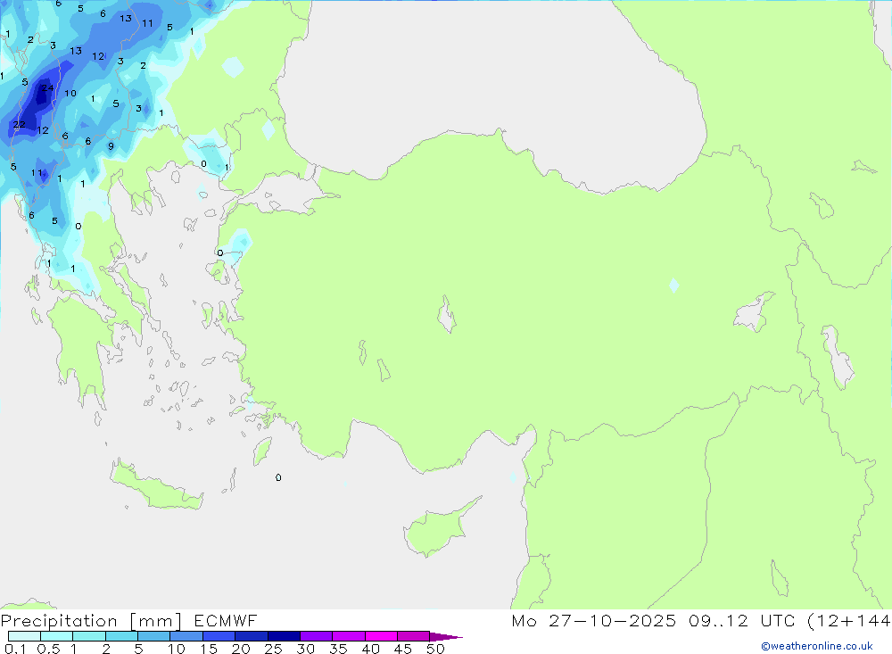Click the legend label "0.5"
Screen dimensions: 892x654
pos(48,649)
